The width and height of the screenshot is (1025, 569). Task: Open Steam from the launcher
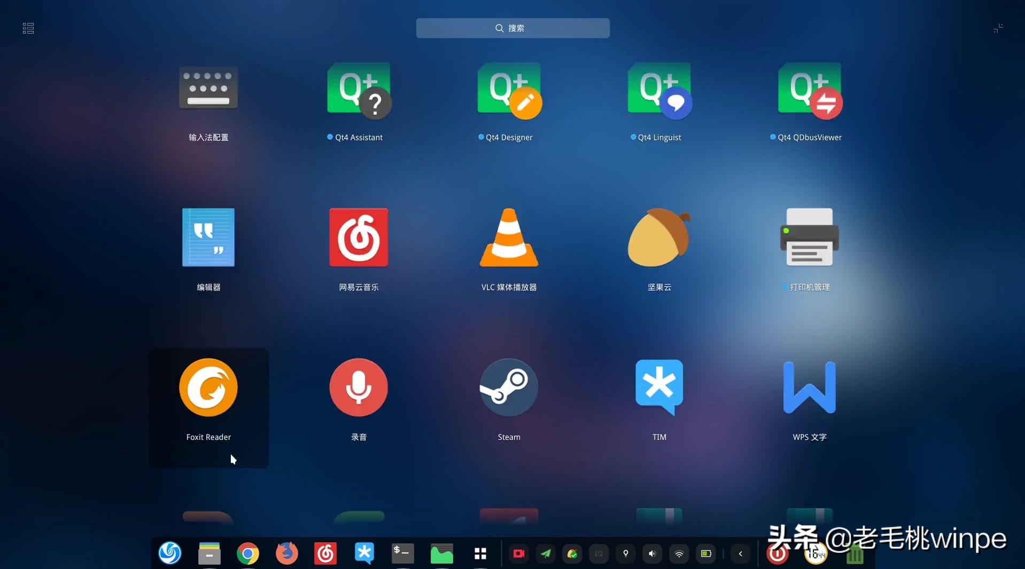coord(508,388)
